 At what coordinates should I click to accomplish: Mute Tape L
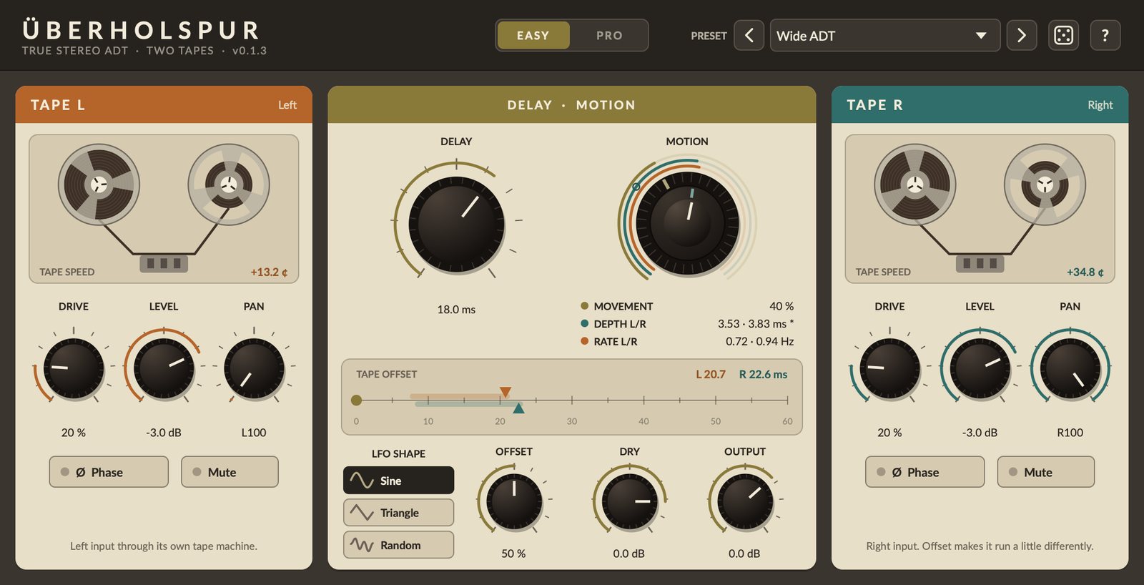click(x=230, y=472)
